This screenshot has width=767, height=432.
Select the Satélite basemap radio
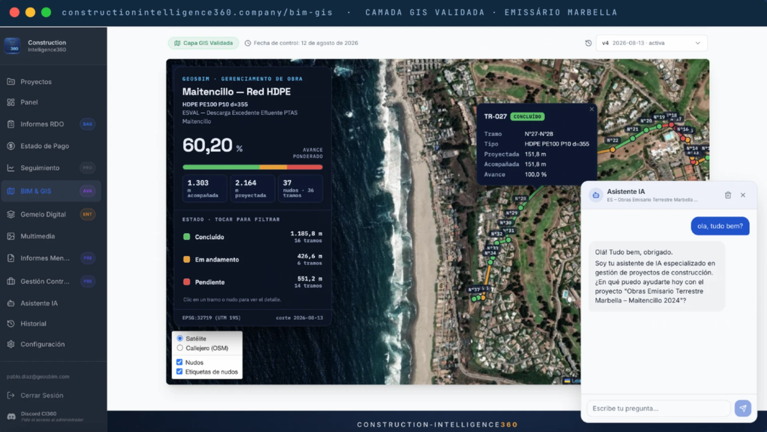coord(180,339)
